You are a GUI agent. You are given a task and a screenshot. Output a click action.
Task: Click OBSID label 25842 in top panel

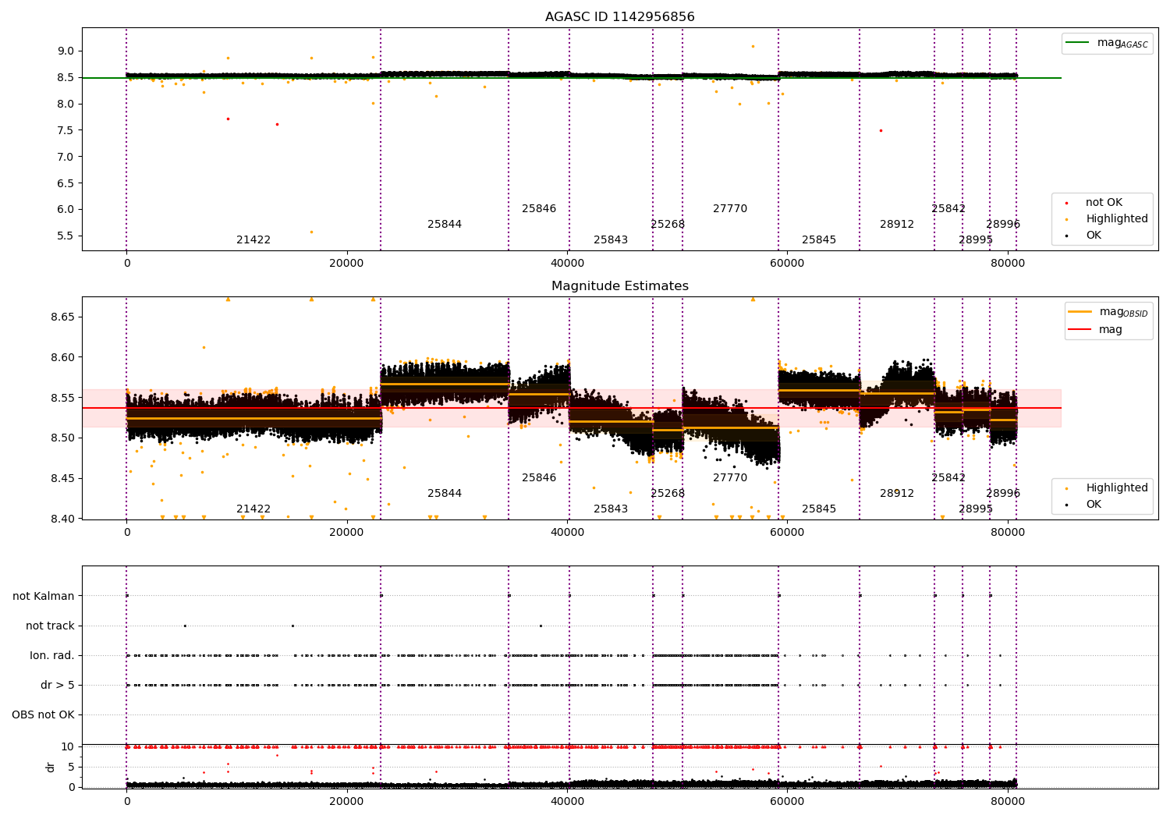948,209
